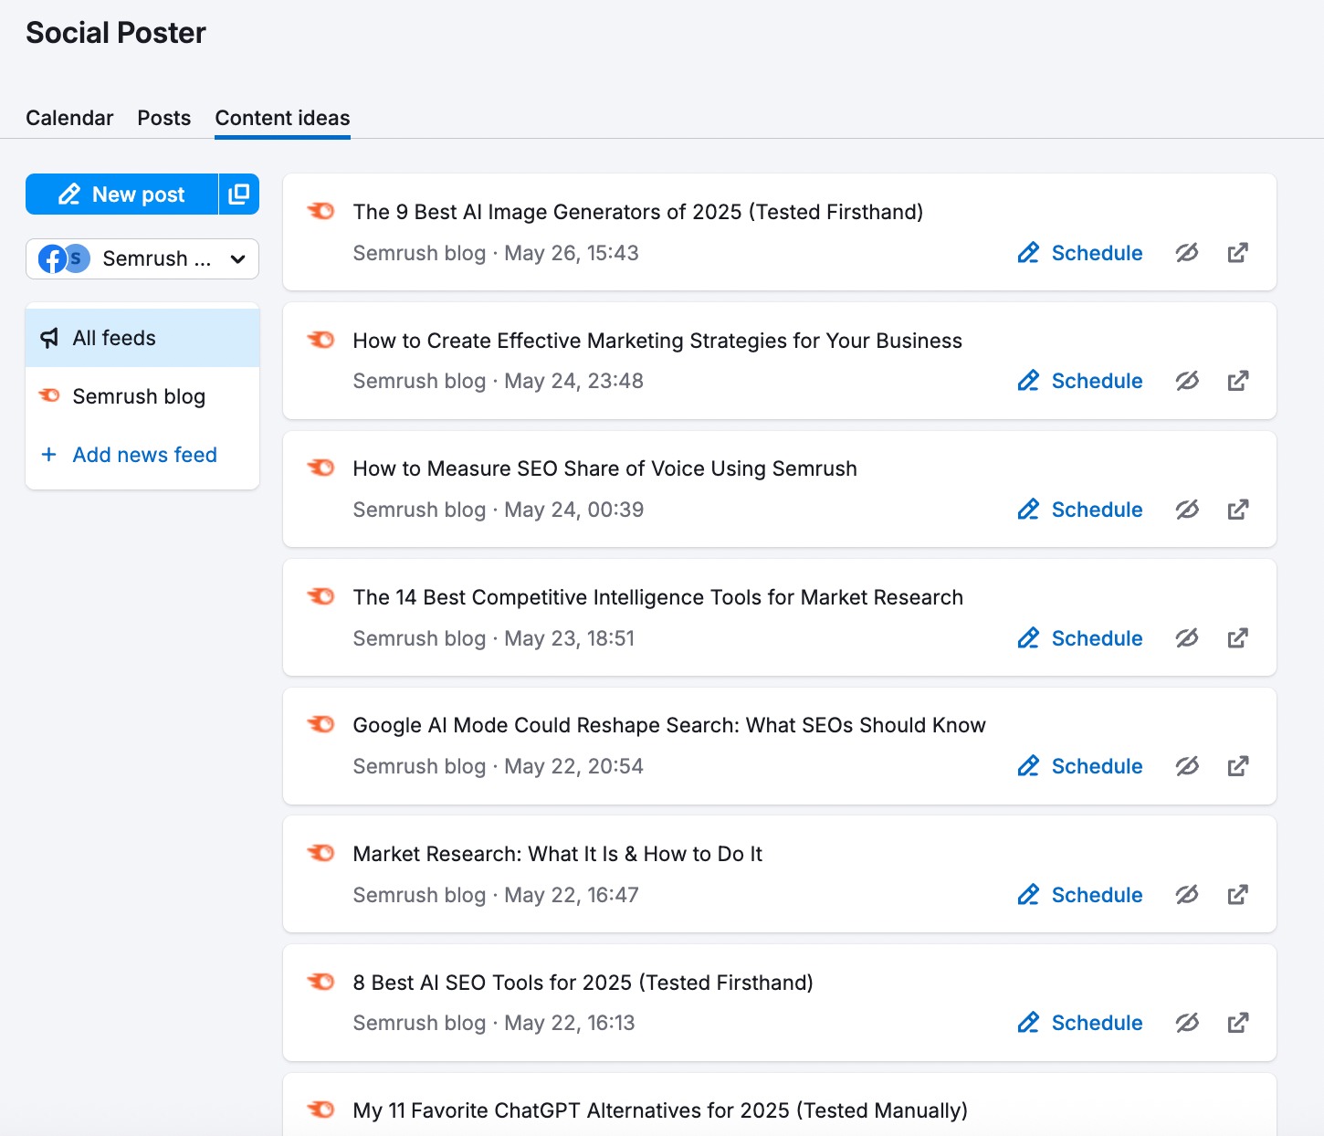Screen dimensions: 1324x1136
Task: Open external link for SEO Share of Voice article
Action: coord(1237,510)
